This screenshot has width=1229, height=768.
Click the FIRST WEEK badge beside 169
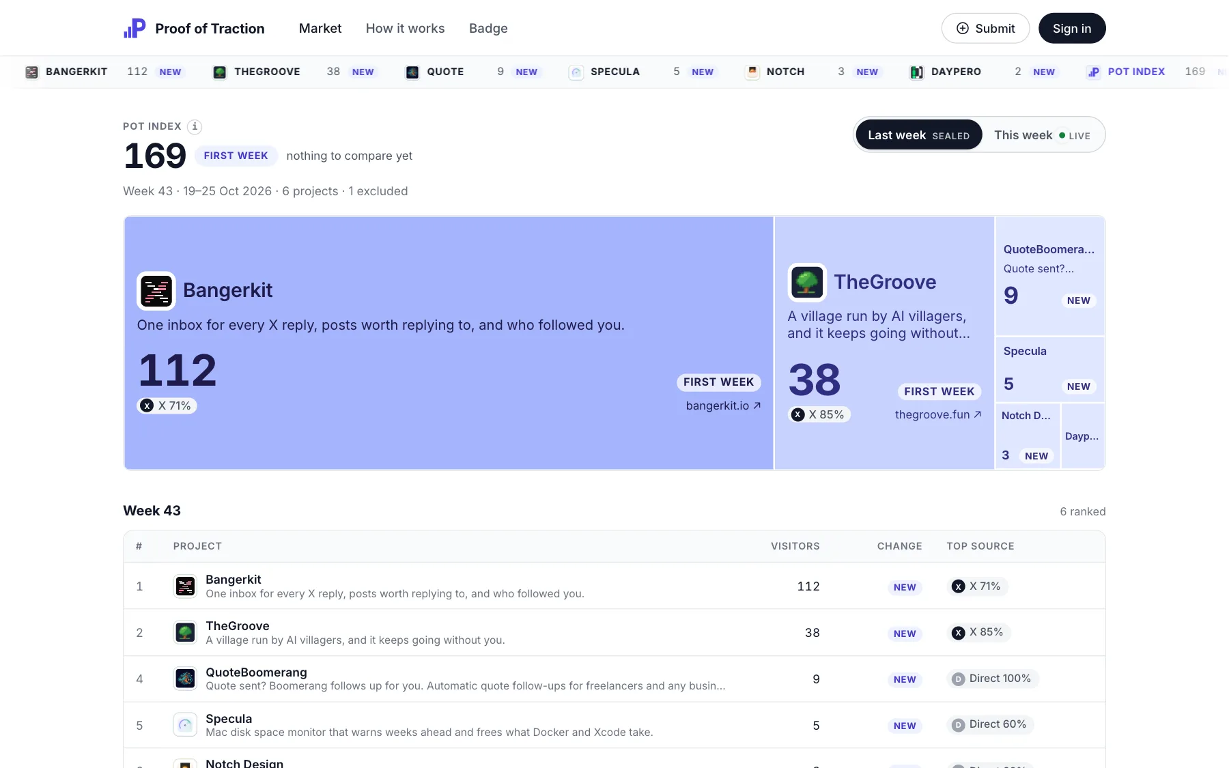click(x=236, y=156)
